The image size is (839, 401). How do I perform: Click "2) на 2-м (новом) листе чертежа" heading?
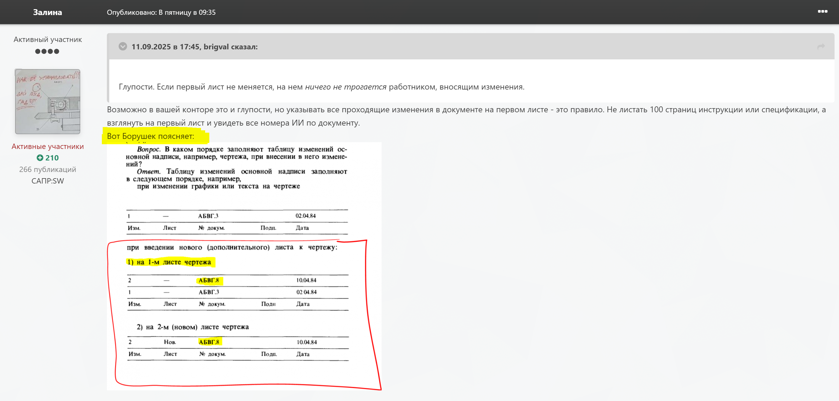[192, 327]
